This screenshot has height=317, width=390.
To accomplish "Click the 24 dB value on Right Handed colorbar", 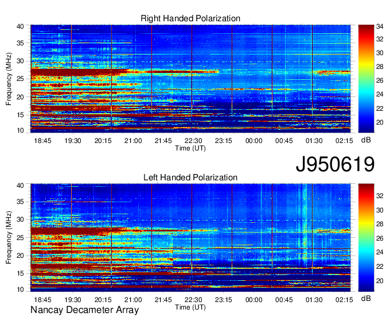I will 380,94.
